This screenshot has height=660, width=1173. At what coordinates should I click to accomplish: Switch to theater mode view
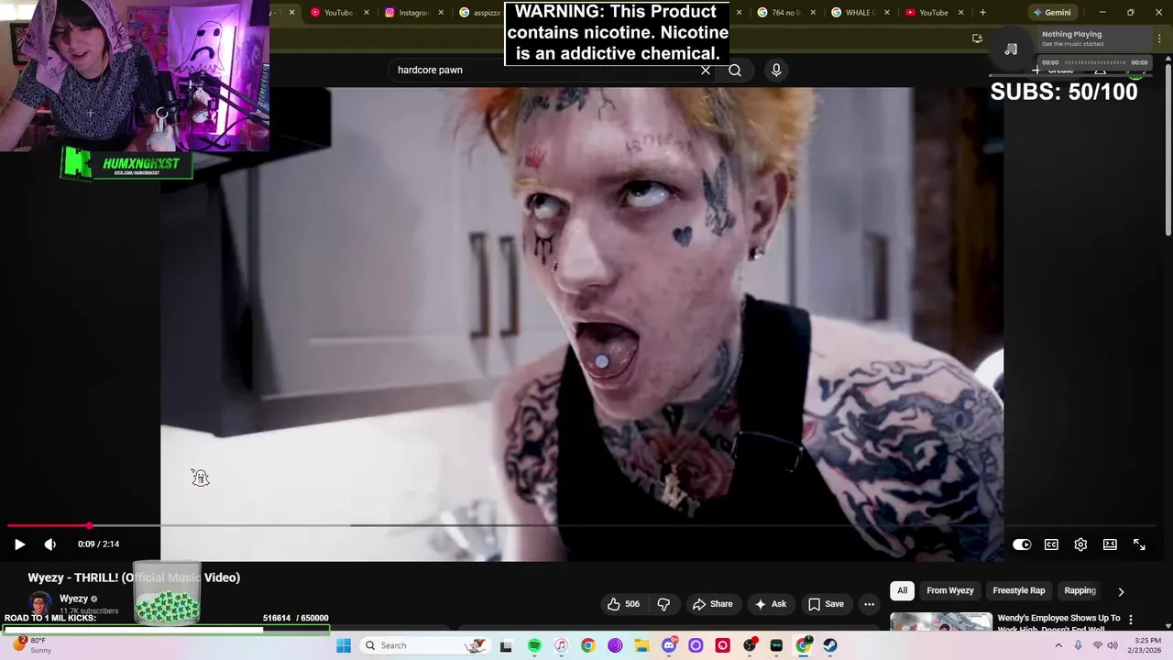[1110, 544]
